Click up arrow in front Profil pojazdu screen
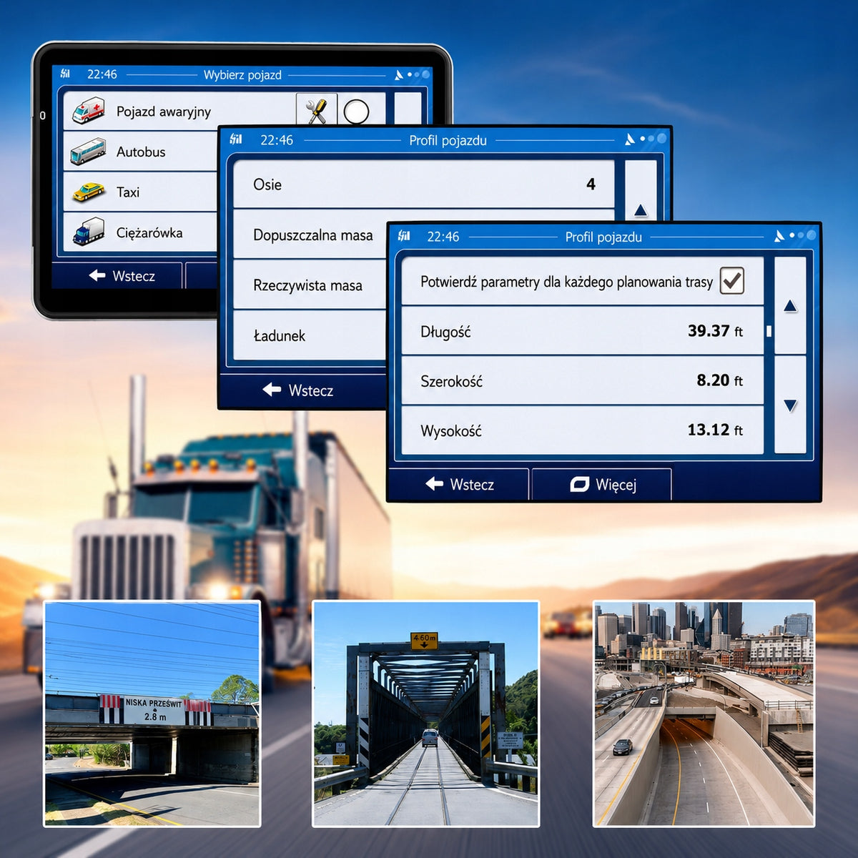The image size is (858, 858). (790, 306)
